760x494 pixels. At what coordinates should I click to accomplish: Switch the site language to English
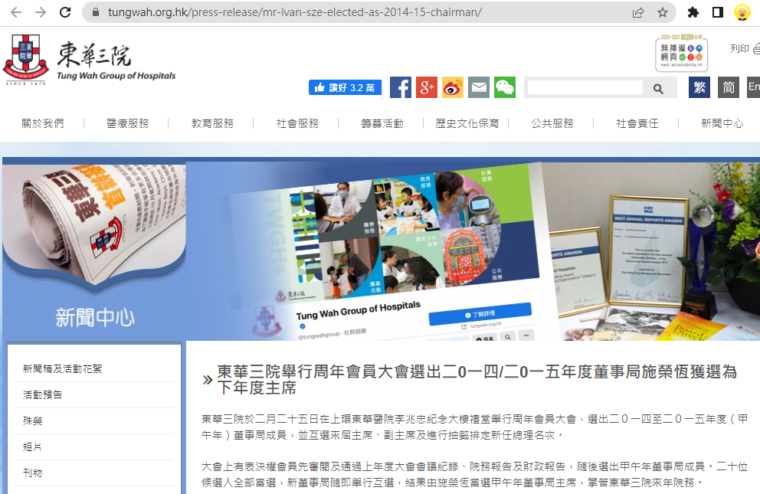pos(754,87)
